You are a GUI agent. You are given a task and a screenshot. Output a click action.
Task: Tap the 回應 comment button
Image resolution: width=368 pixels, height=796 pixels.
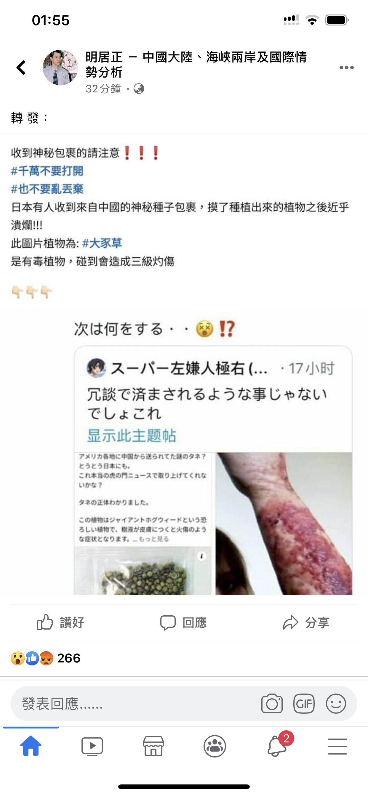coord(183,622)
